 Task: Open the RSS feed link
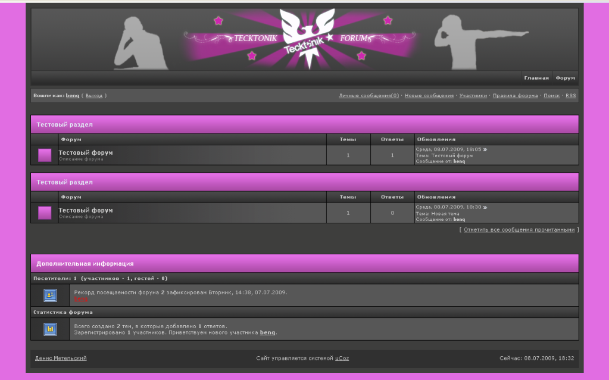pos(570,95)
